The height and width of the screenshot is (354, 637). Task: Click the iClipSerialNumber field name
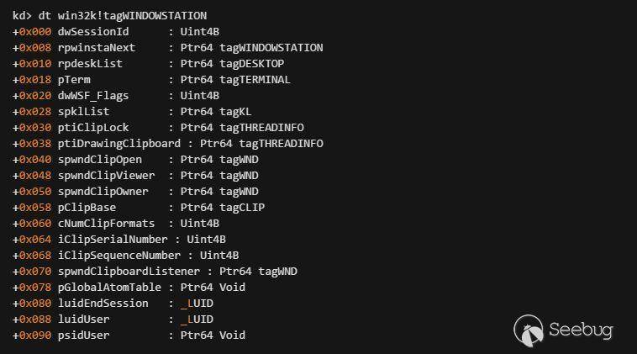[113, 239]
